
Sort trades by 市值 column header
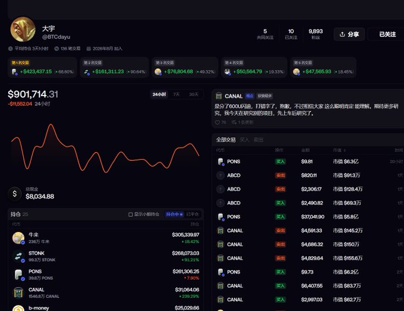[339, 150]
